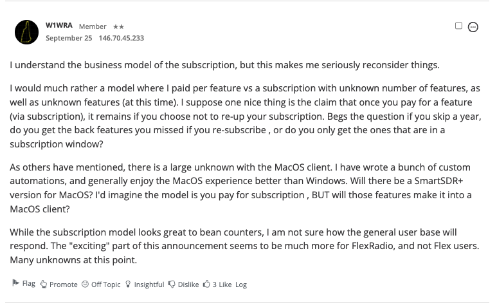Click the Like thumbs-up icon
Viewport: 497px width, 307px height.
[x=206, y=284]
